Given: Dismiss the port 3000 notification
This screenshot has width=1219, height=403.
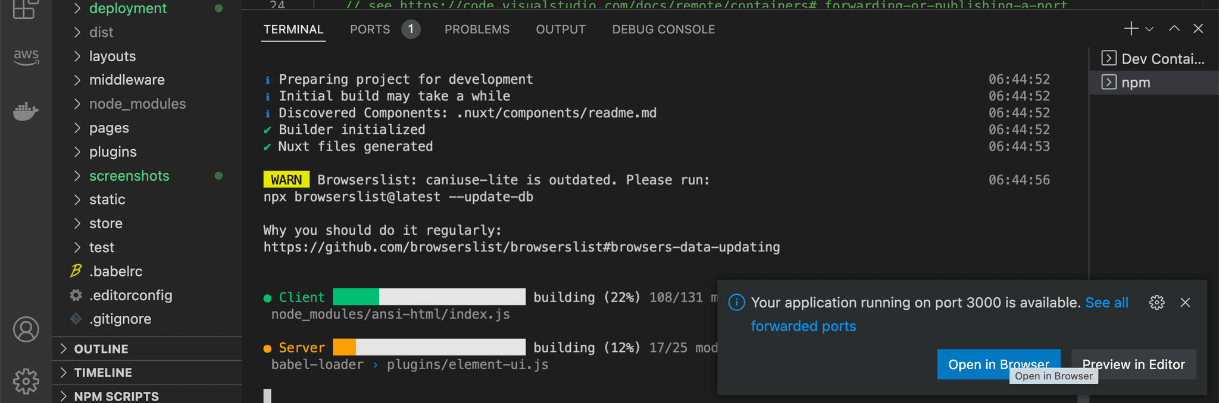Looking at the screenshot, I should coord(1185,303).
